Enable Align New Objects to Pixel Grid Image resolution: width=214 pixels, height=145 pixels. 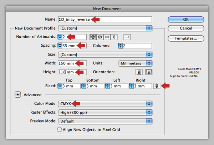(x=60, y=129)
